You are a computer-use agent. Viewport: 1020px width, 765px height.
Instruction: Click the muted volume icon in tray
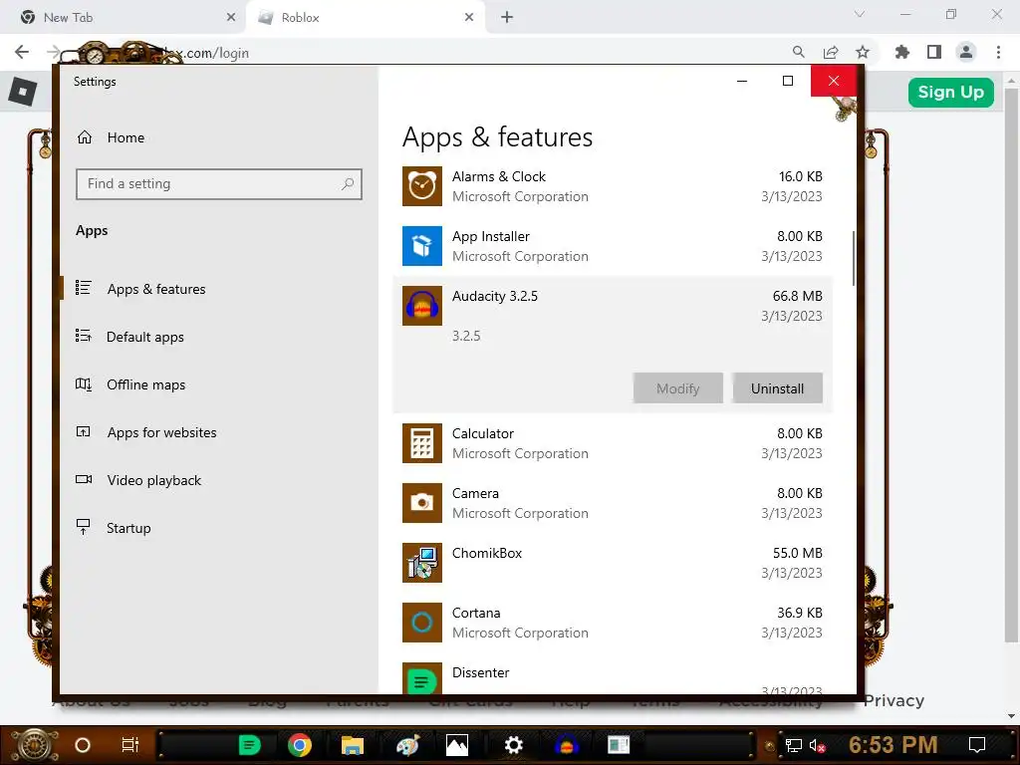coord(818,745)
